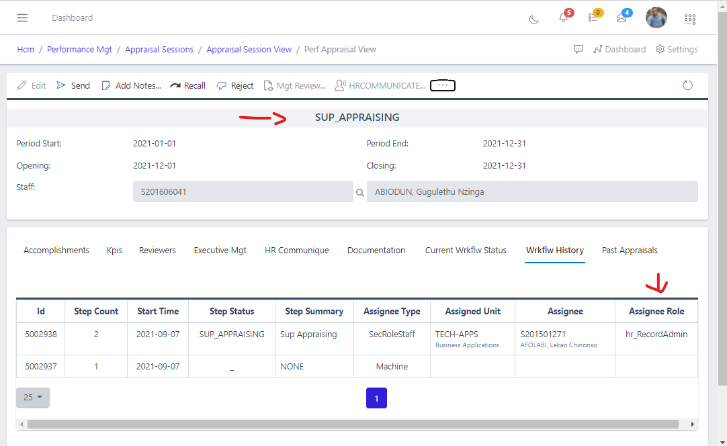Expand the more actions ellipsis button

click(x=443, y=85)
